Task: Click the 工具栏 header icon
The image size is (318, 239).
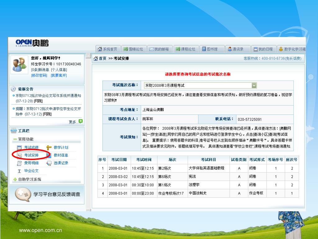Action: [x=14, y=131]
